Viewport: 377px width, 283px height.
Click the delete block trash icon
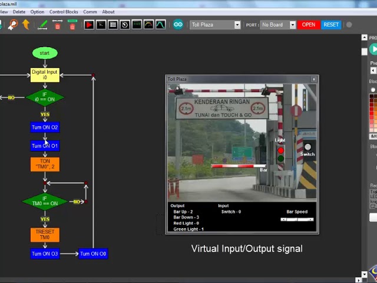(x=72, y=25)
